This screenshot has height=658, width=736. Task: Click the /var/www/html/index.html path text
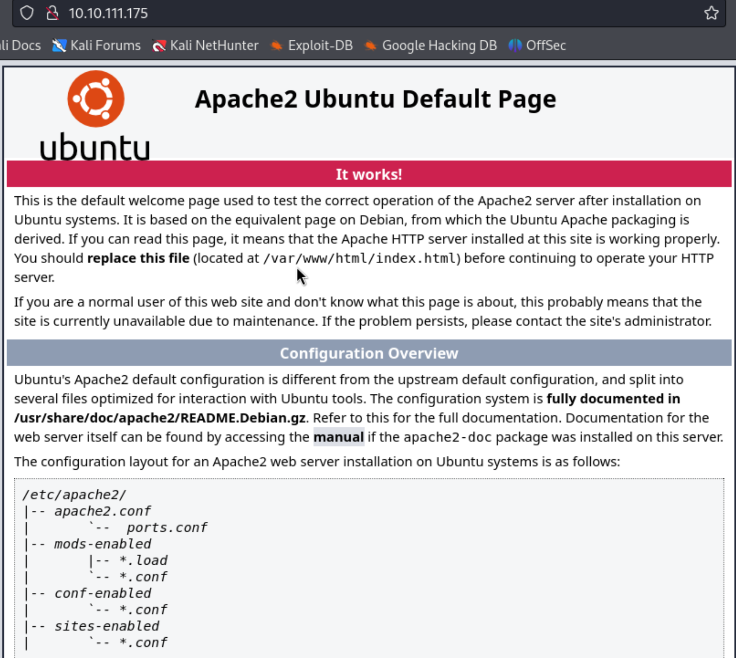click(359, 258)
